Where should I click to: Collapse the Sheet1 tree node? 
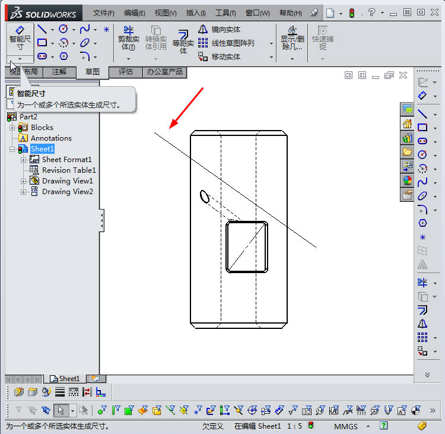12,149
